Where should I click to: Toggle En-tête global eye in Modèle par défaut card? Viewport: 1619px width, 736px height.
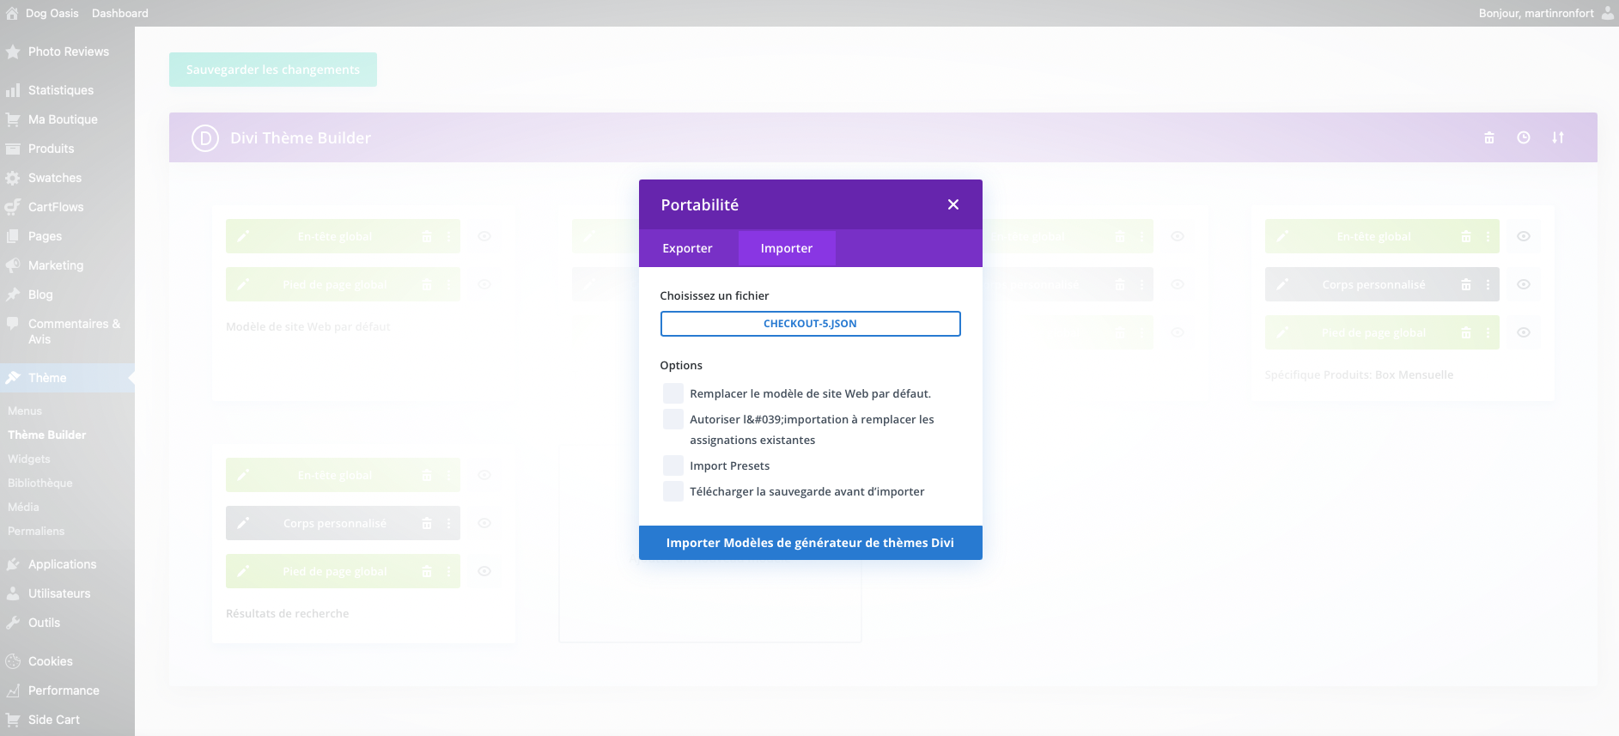click(484, 236)
